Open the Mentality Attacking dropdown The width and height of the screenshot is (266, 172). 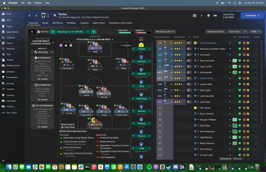pos(42,52)
